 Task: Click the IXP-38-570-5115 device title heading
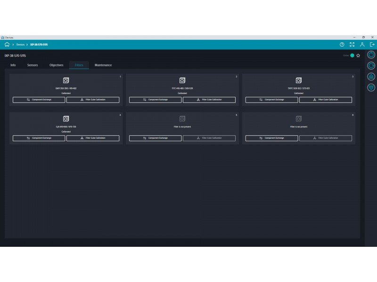click(15, 55)
